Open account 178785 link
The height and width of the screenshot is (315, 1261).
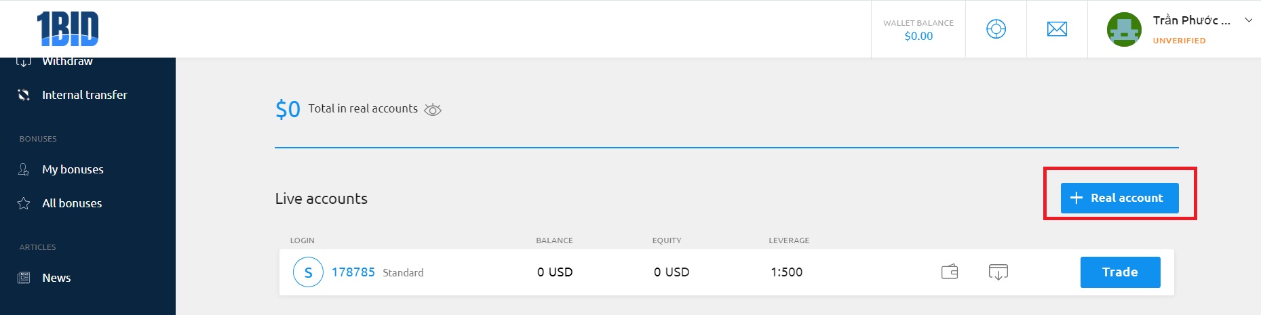click(x=353, y=272)
